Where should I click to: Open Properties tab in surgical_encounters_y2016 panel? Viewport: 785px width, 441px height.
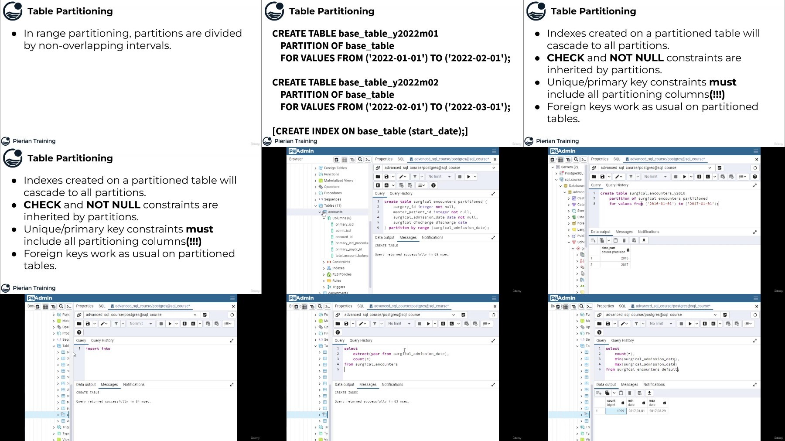coord(600,159)
